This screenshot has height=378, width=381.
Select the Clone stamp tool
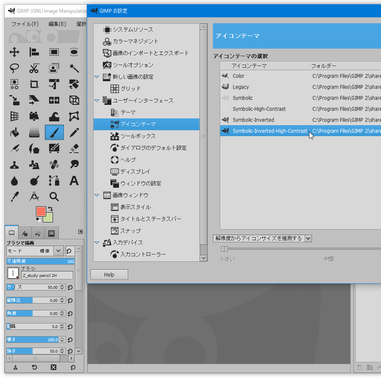pos(14,165)
